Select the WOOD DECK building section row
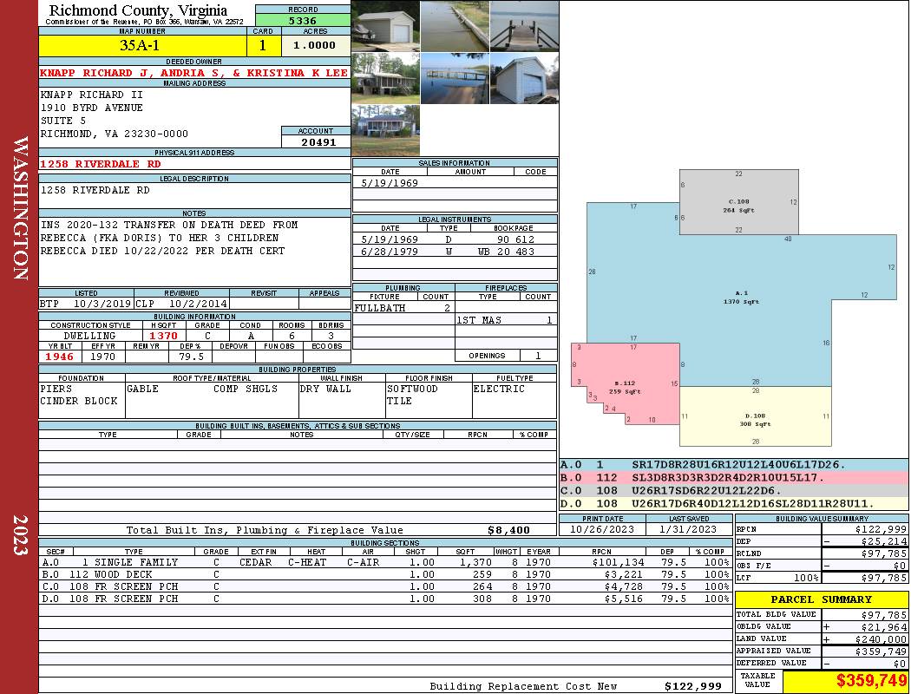Screen dimensions: 911x694 [x=384, y=574]
